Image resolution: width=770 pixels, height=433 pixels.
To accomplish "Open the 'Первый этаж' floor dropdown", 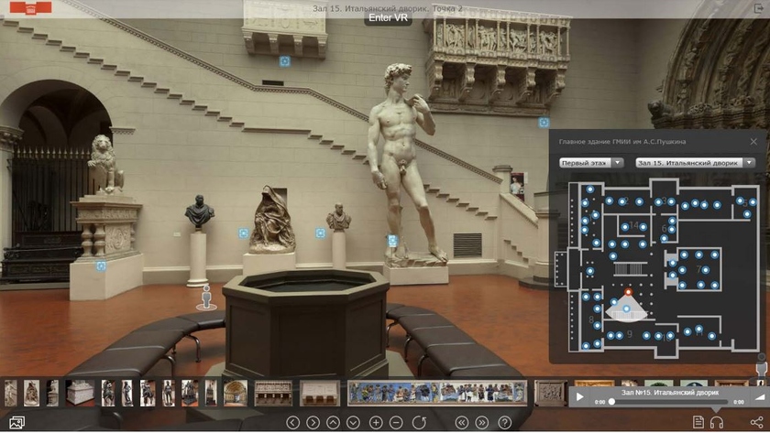I will (x=591, y=163).
